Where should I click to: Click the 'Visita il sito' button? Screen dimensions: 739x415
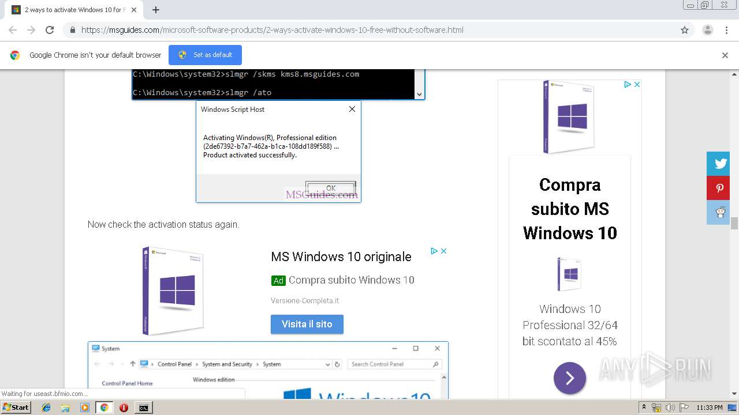(x=307, y=324)
